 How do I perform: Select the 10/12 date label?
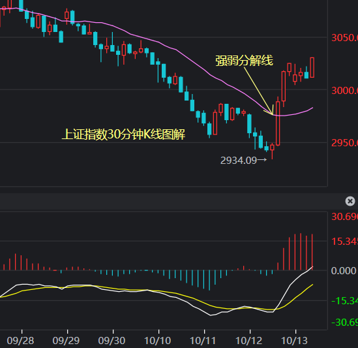point(249,341)
